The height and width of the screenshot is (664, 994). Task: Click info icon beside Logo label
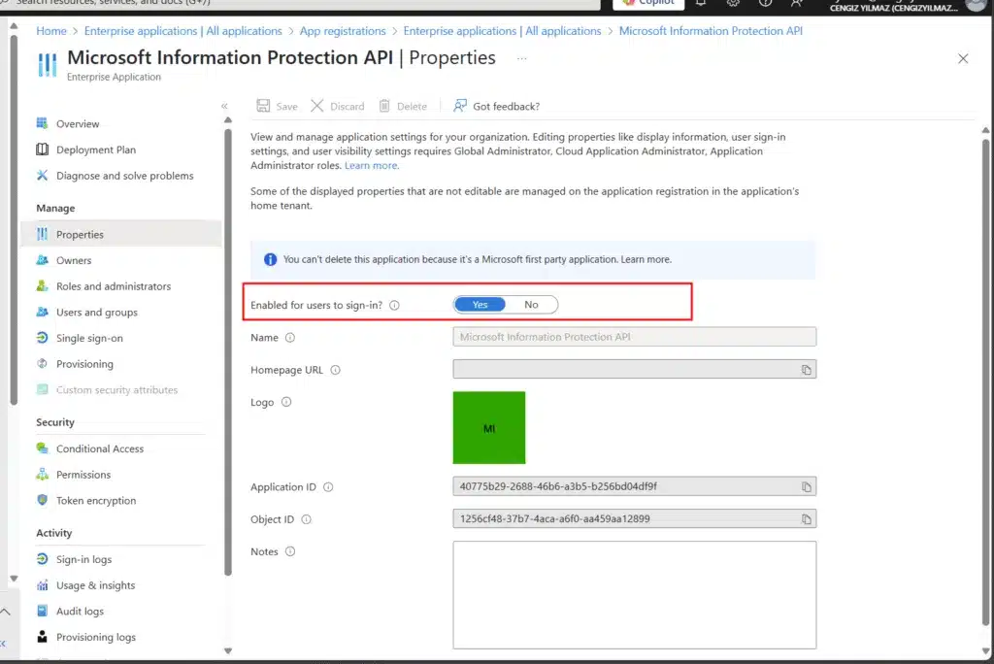pyautogui.click(x=286, y=402)
